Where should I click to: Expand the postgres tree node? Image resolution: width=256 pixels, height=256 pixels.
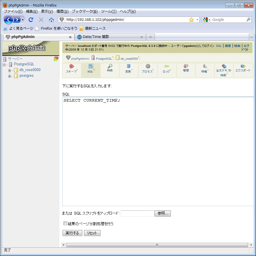[9, 76]
